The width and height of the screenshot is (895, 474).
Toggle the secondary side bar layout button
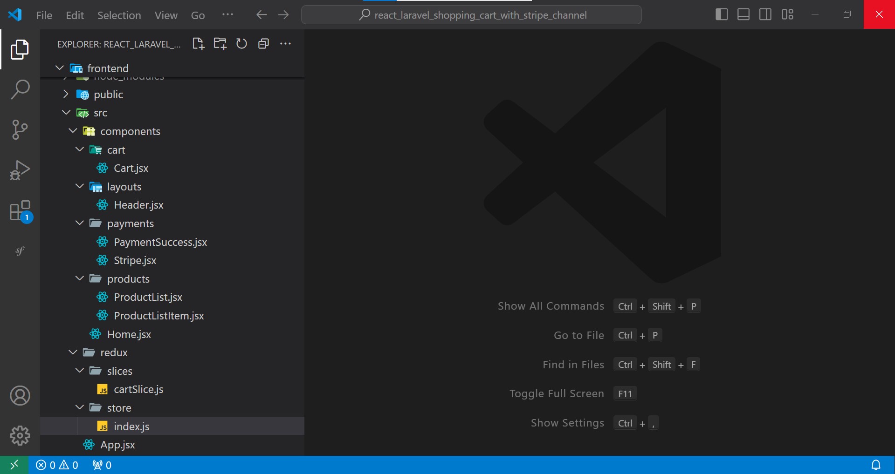[x=765, y=14]
